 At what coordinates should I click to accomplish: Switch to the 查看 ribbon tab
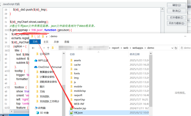point(67,42)
